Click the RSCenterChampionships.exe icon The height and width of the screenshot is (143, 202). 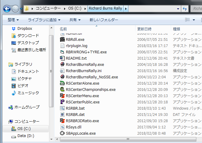(x=62, y=89)
